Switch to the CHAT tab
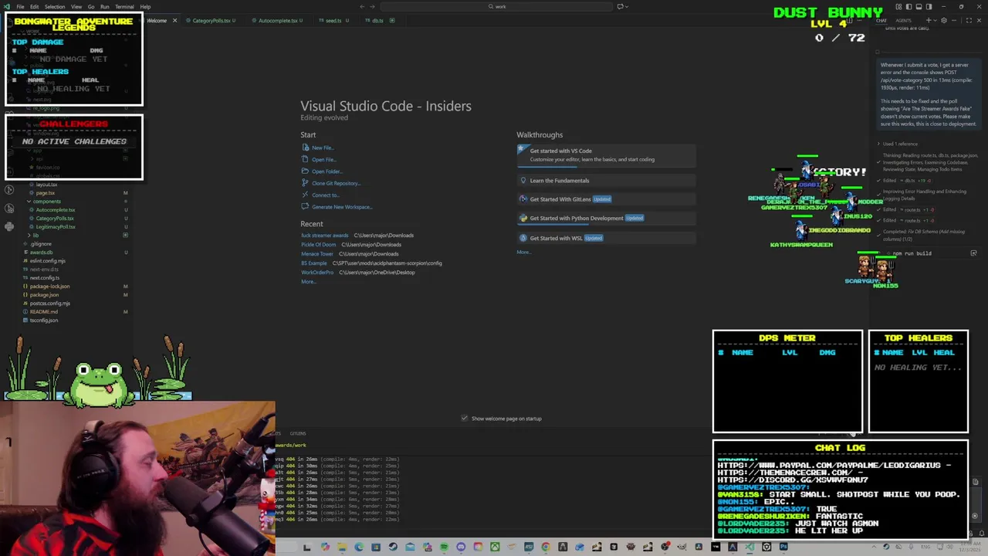 [881, 21]
